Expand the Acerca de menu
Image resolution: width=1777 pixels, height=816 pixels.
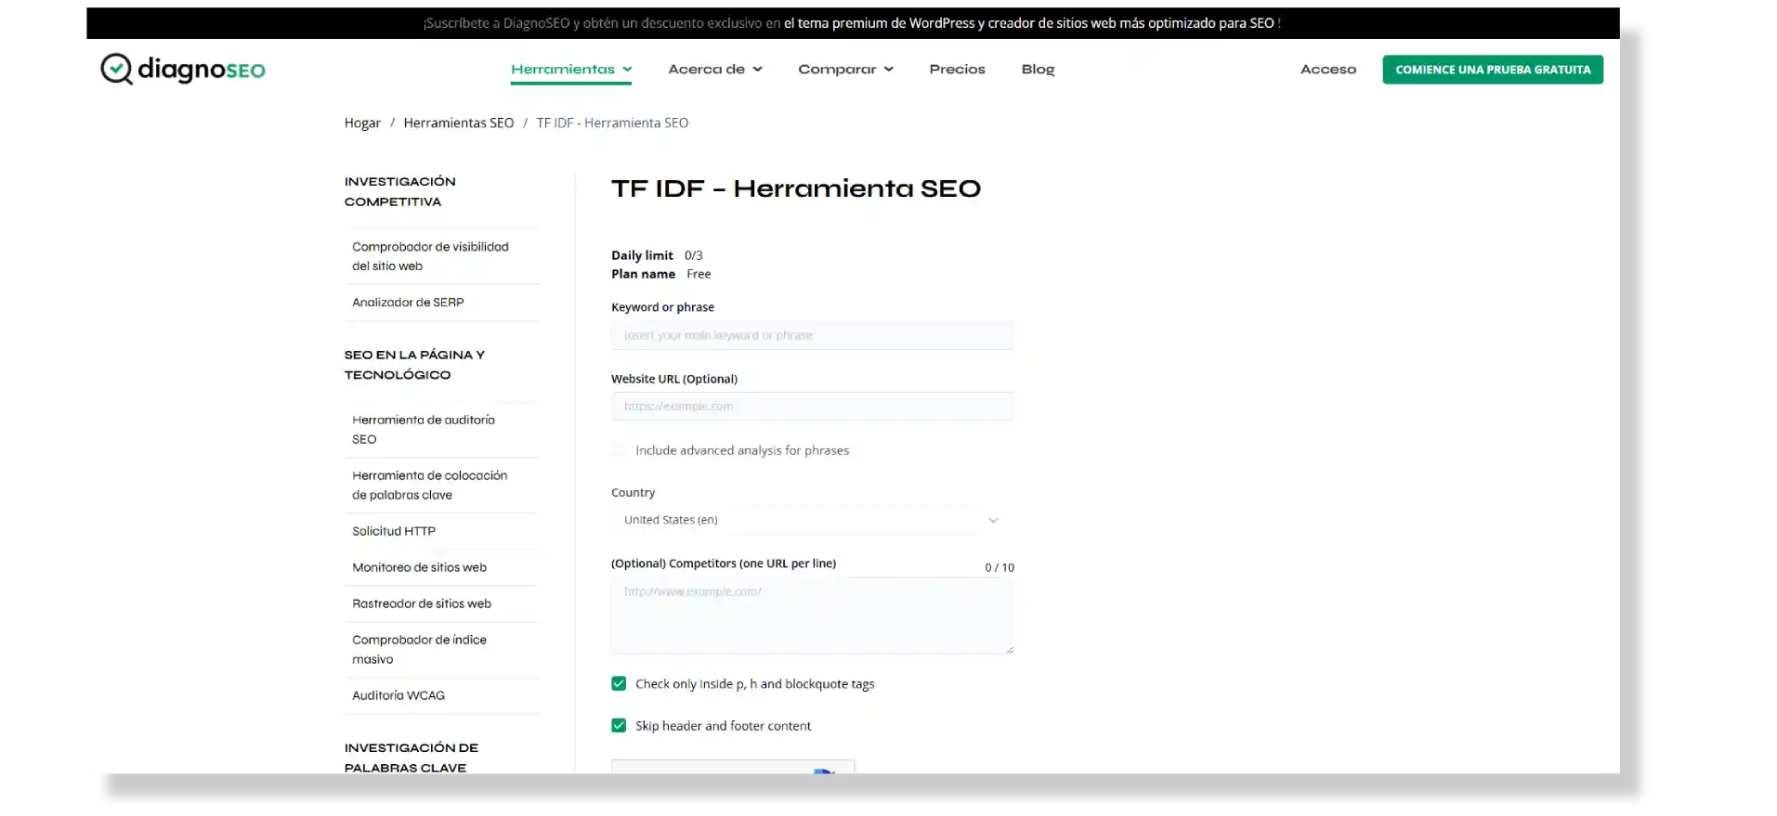coord(714,70)
